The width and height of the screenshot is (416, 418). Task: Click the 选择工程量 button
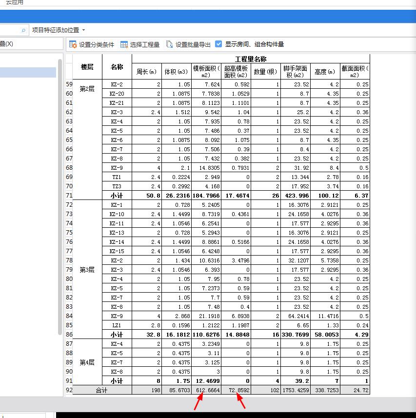coord(139,44)
